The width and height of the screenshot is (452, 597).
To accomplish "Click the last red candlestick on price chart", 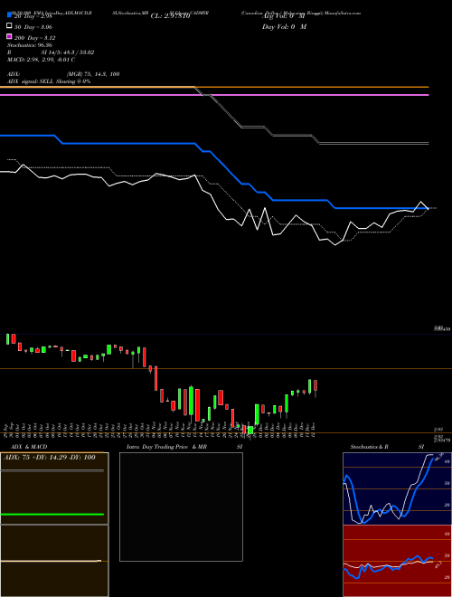I will coord(315,385).
